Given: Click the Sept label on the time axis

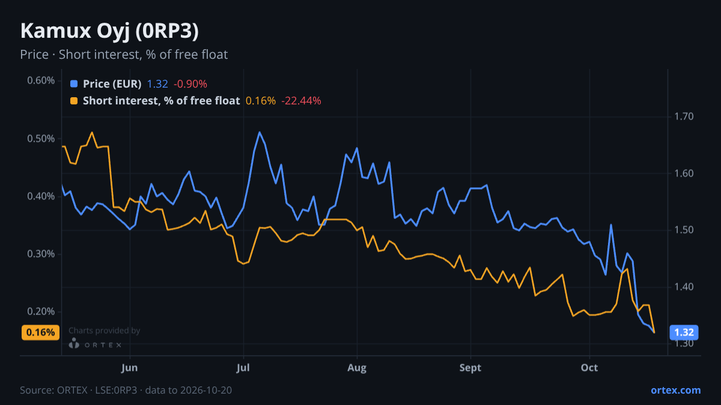Looking at the screenshot, I should (470, 368).
